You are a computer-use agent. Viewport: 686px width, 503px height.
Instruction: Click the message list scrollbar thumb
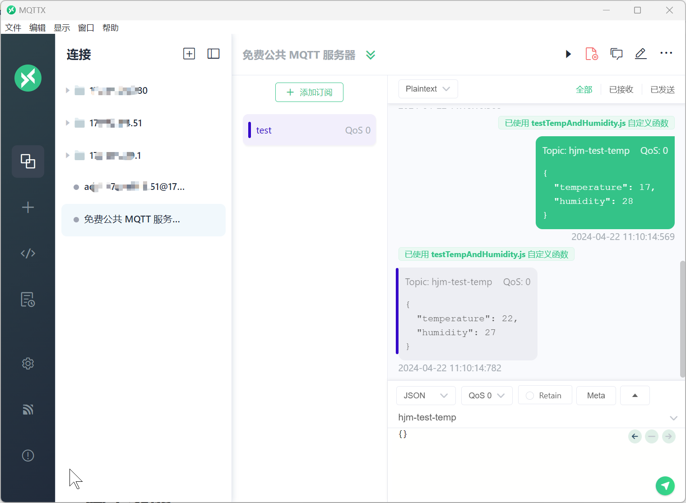(682, 319)
